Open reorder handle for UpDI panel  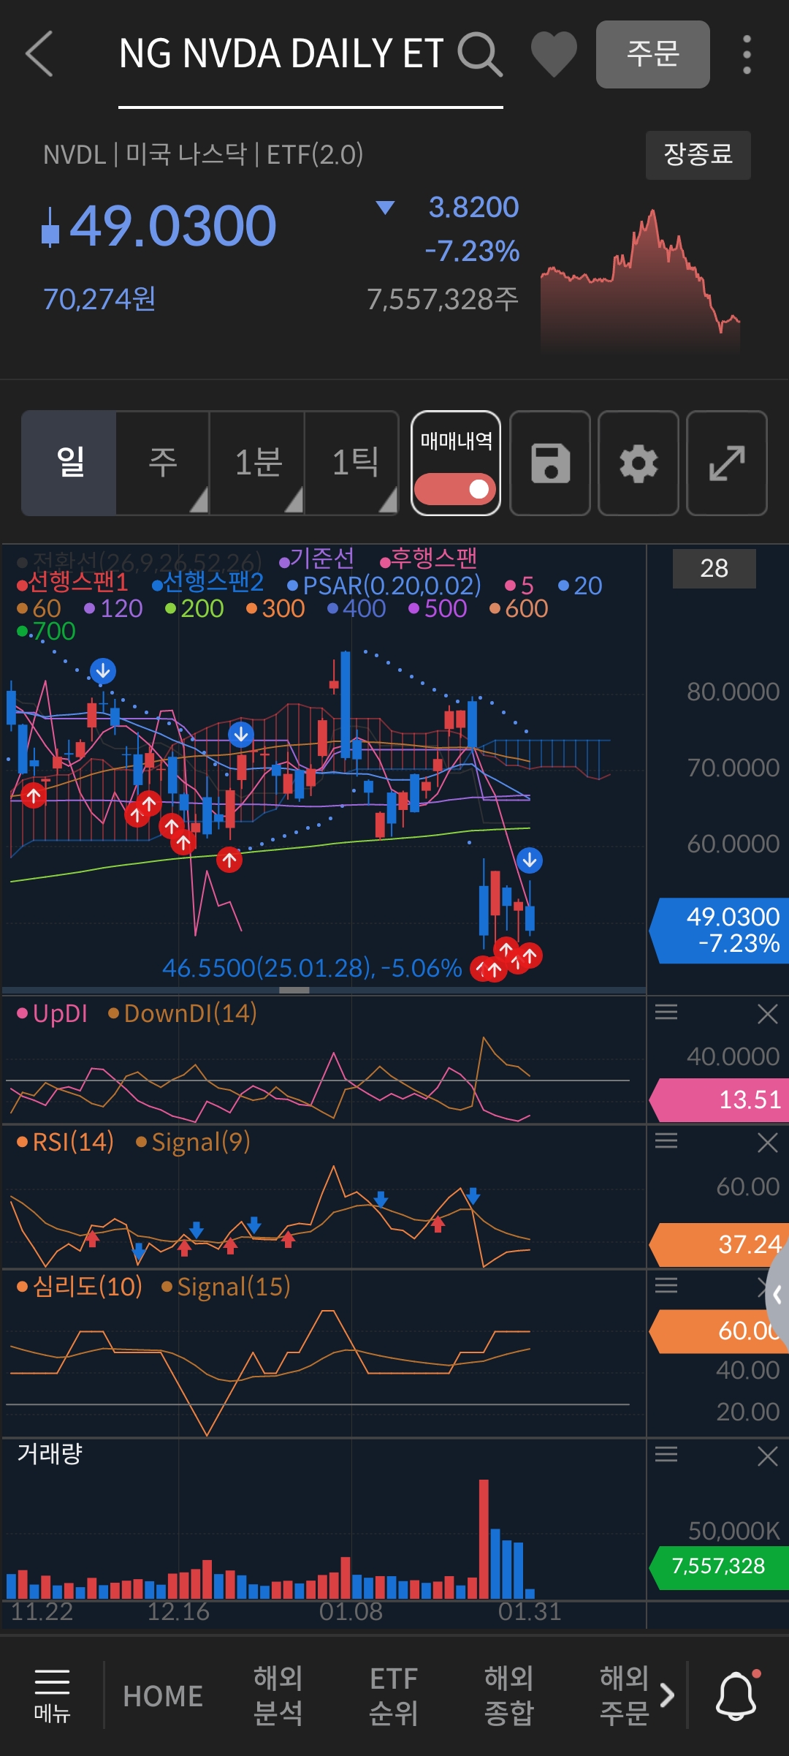666,1013
